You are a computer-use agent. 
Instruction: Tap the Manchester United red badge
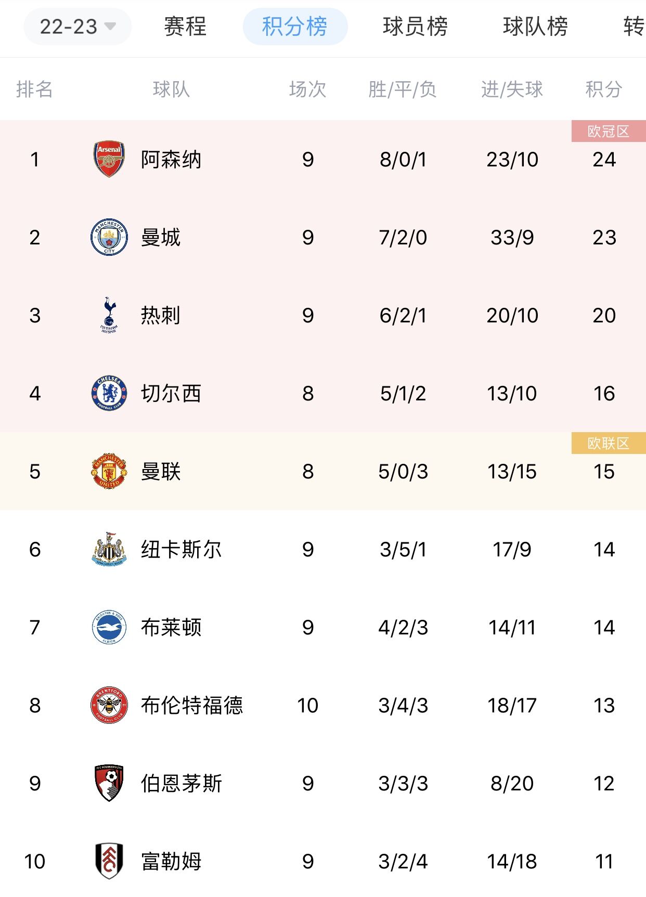[109, 471]
